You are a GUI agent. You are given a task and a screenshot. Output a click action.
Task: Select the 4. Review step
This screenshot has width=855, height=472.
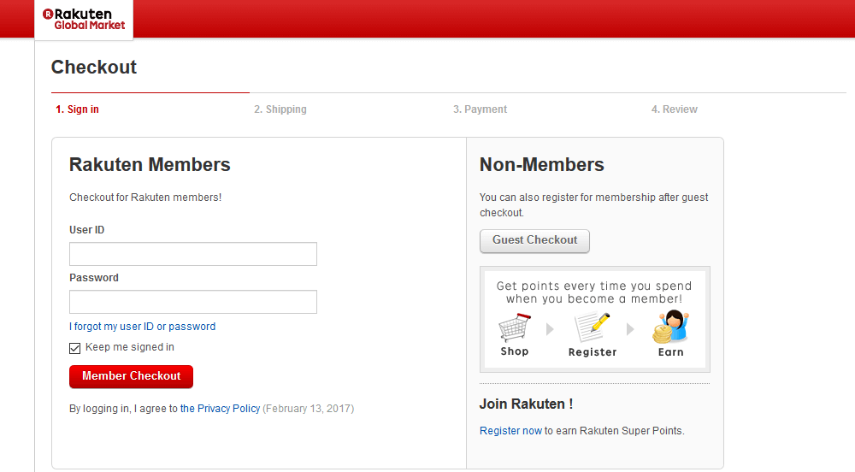coord(674,109)
